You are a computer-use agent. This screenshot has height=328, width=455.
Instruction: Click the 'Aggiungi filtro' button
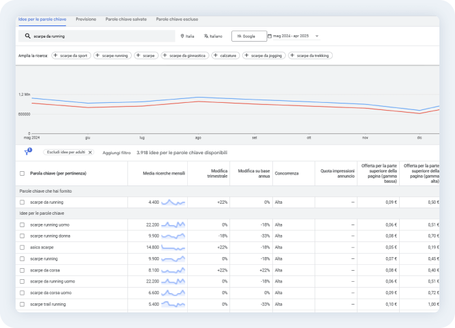116,152
